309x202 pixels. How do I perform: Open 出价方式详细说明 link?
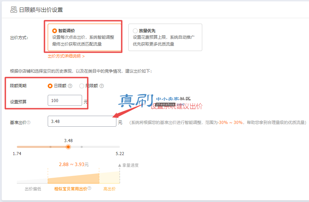click(x=66, y=56)
